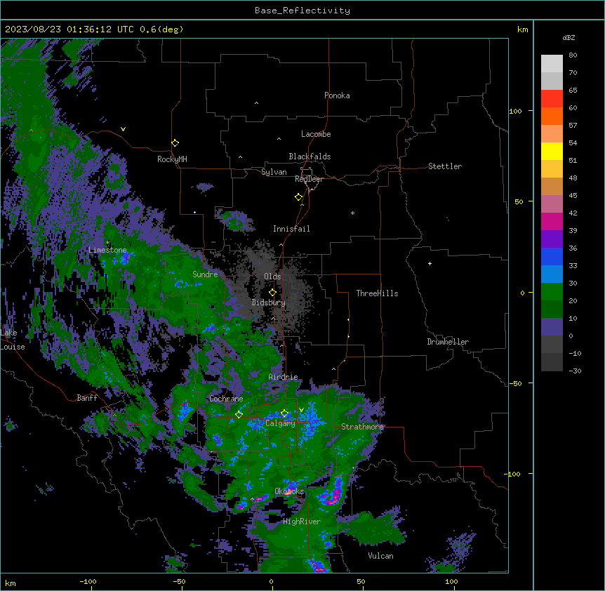Click the km unit label at top right

click(x=522, y=29)
